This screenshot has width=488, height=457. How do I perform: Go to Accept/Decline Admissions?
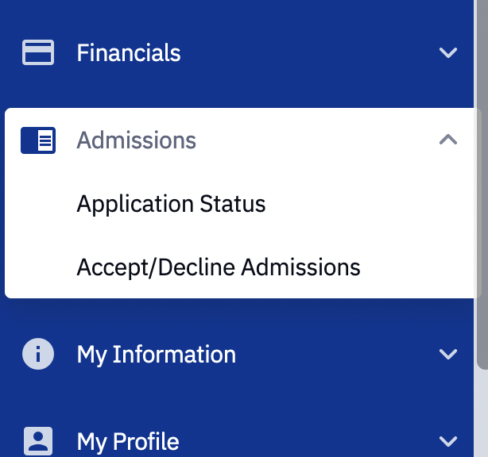pyautogui.click(x=219, y=267)
